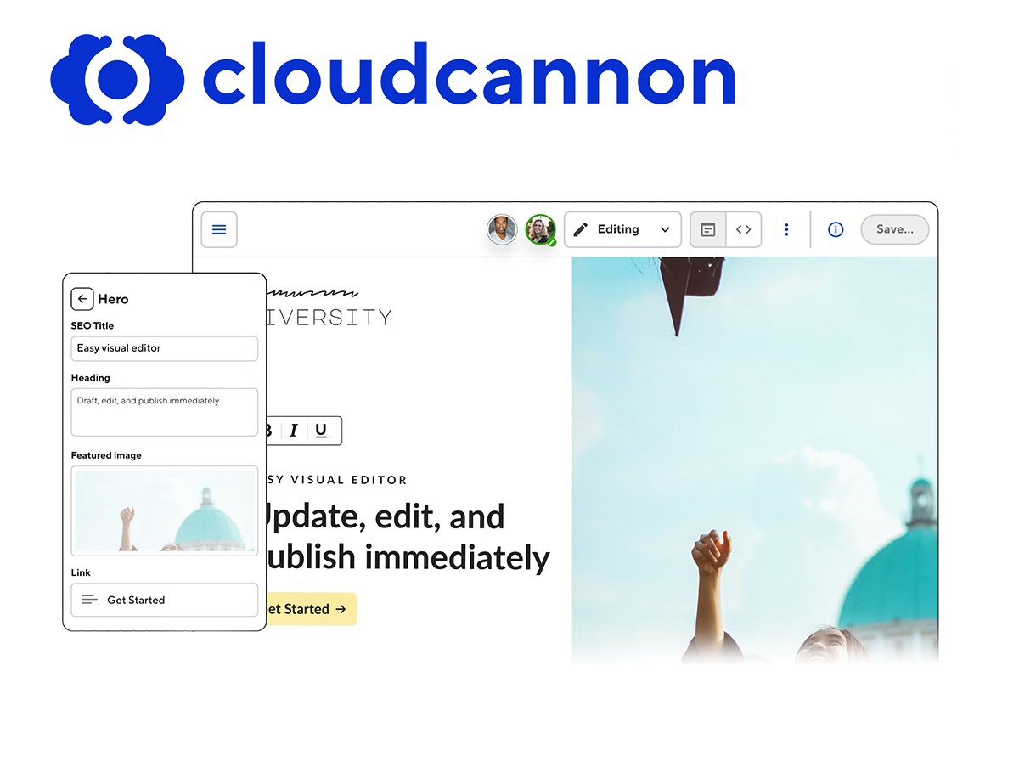This screenshot has height=767, width=1019.
Task: Open the Editing mode dropdown
Action: point(622,229)
